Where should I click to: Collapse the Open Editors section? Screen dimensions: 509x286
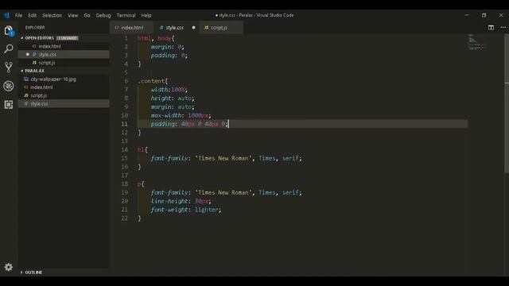39,38
